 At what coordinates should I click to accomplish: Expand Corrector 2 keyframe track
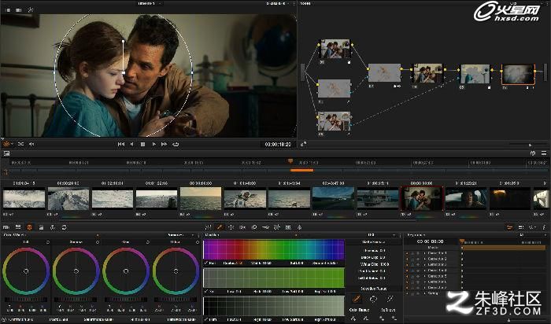[x=424, y=259]
